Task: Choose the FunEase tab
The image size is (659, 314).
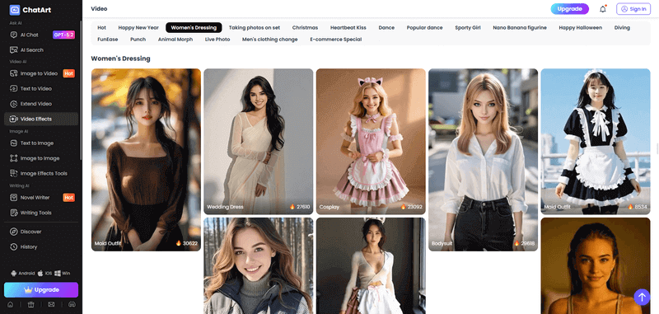Action: tap(108, 40)
